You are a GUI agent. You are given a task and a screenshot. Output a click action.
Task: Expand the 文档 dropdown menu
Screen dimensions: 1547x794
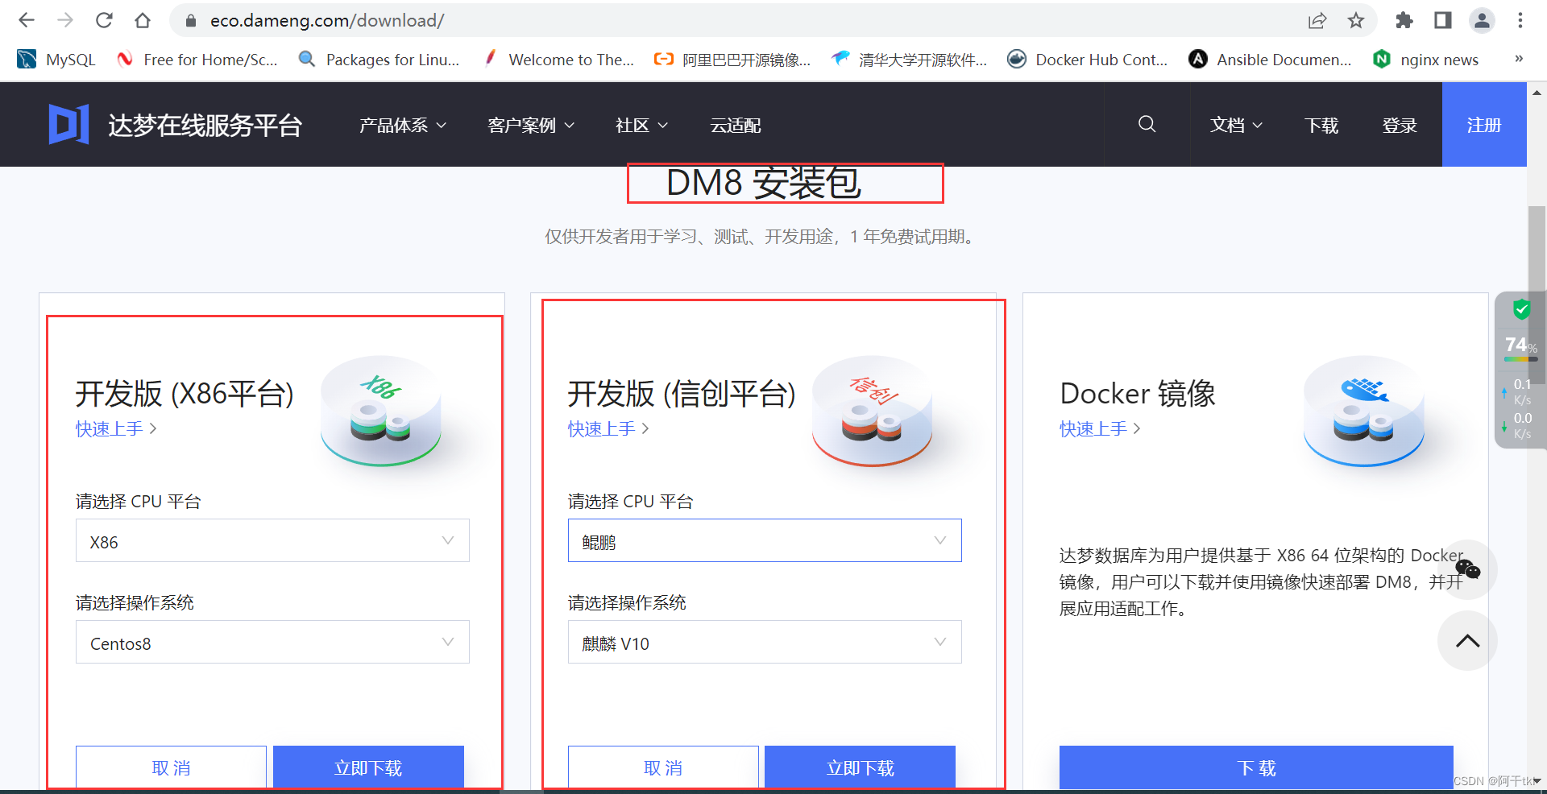click(1236, 126)
